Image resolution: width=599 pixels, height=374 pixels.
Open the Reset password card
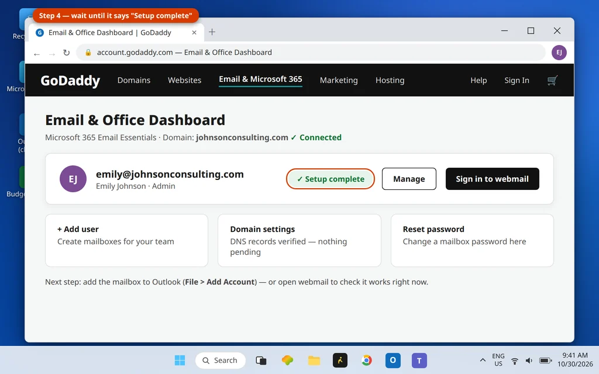(472, 240)
